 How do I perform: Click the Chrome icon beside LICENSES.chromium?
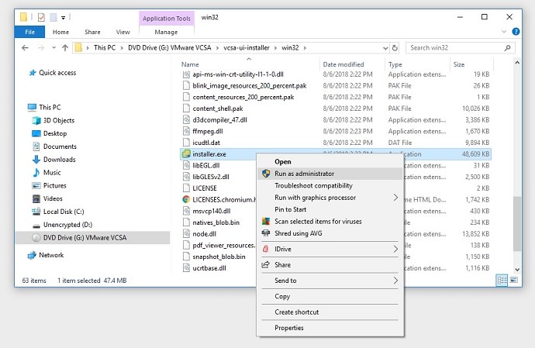click(x=186, y=200)
